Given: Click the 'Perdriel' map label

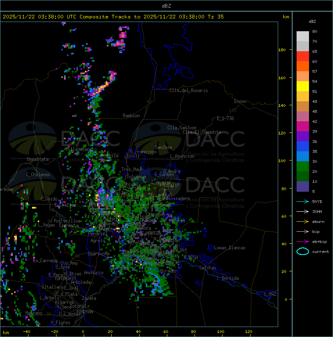Looking at the screenshot, I should coord(98,234).
